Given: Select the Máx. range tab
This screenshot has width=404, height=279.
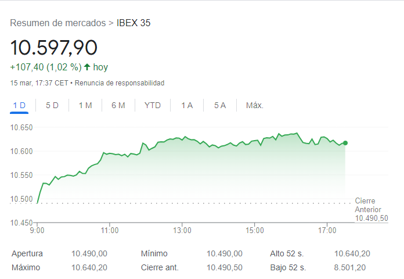Looking at the screenshot, I should [x=255, y=105].
